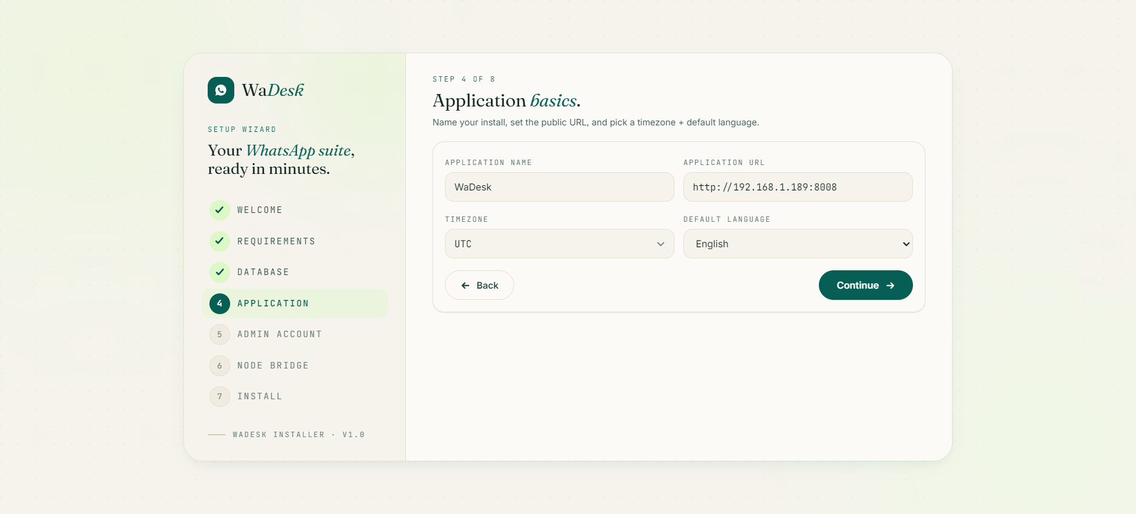The height and width of the screenshot is (514, 1136).
Task: Focus the Application URL field
Action: (x=798, y=187)
